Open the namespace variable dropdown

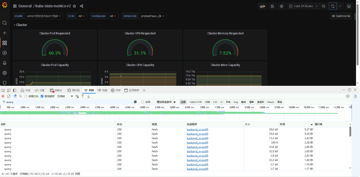tap(113, 16)
